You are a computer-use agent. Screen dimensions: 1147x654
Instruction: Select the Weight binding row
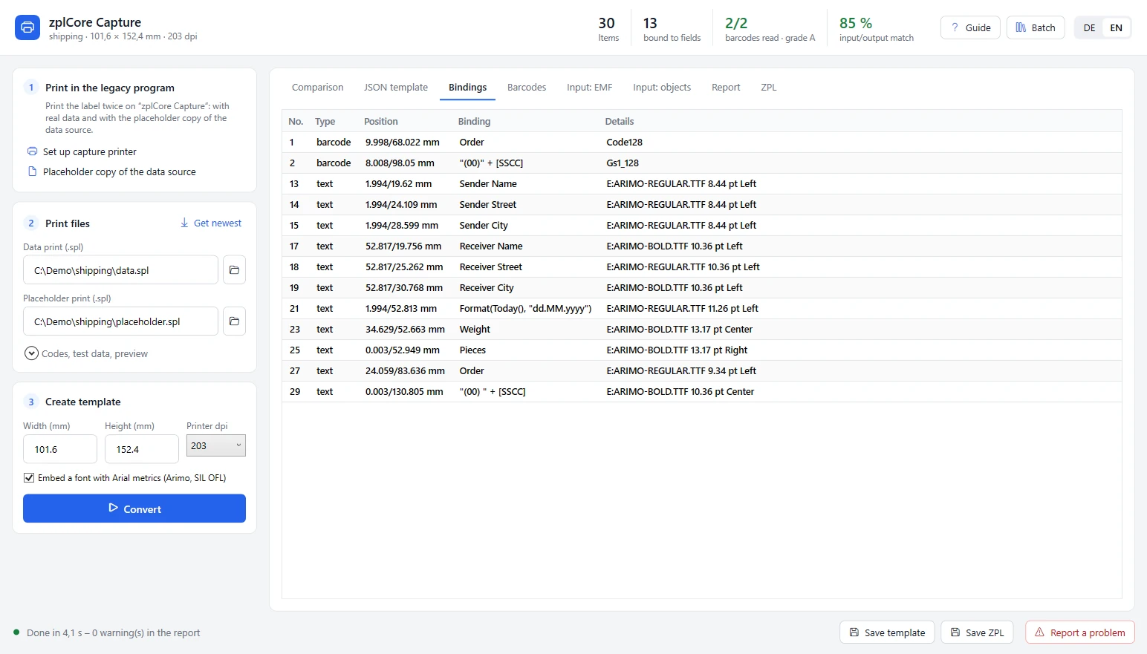point(702,329)
